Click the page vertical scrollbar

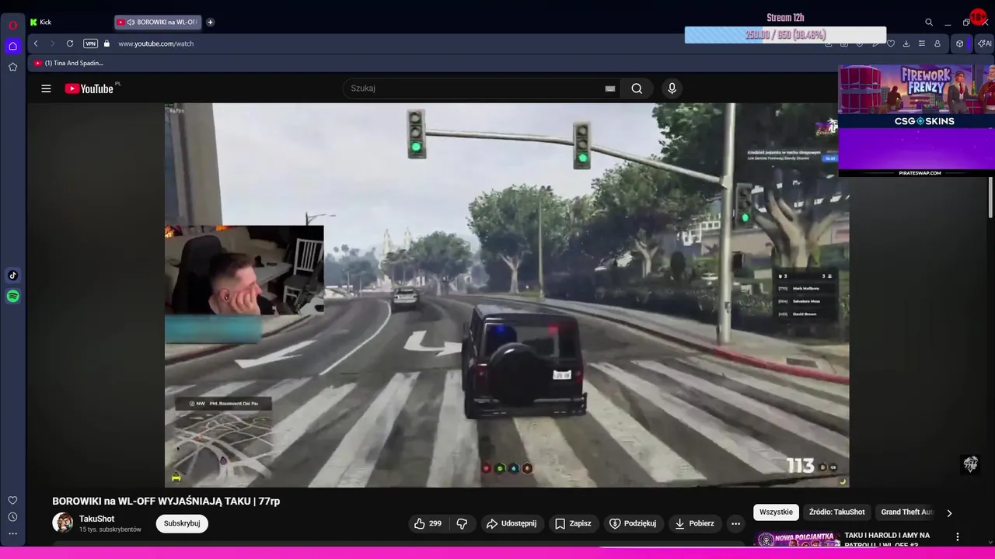990,198
